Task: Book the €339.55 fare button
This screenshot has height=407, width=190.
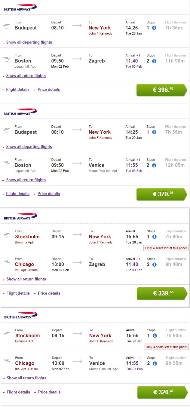Action: (162, 293)
